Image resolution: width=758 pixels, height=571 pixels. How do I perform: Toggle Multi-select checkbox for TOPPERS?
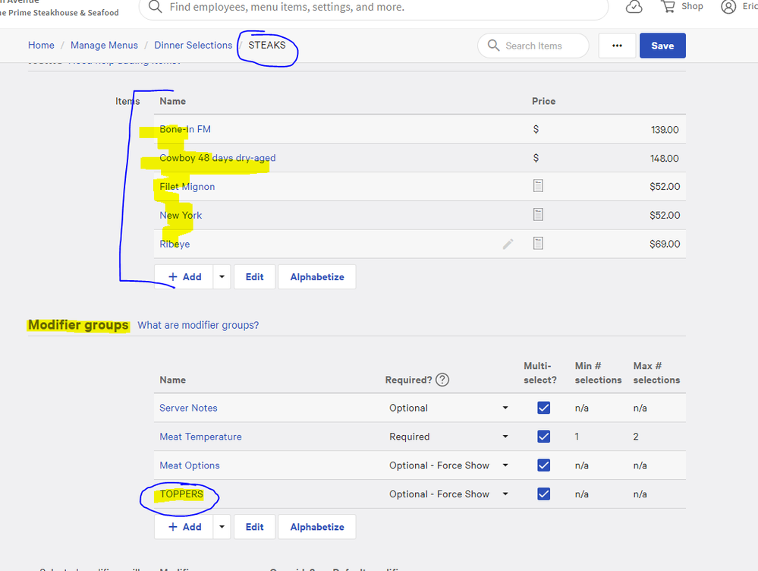[x=543, y=494]
